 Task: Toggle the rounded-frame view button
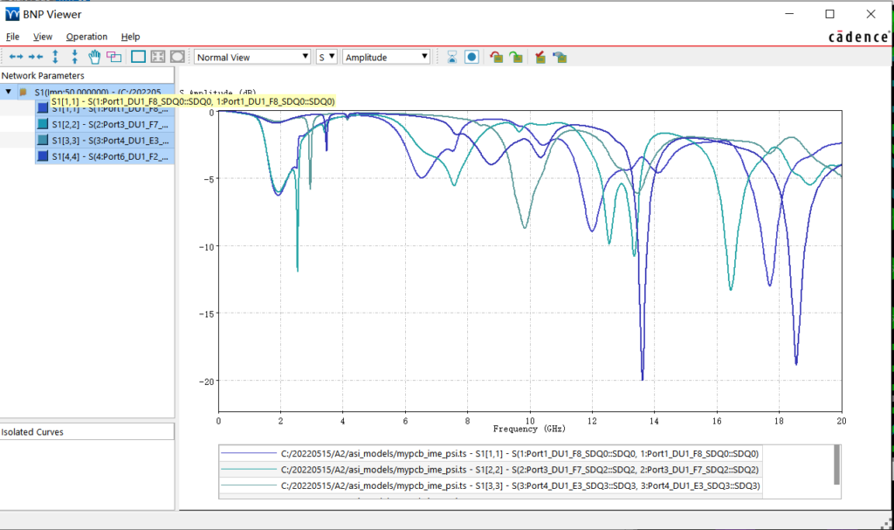click(177, 57)
